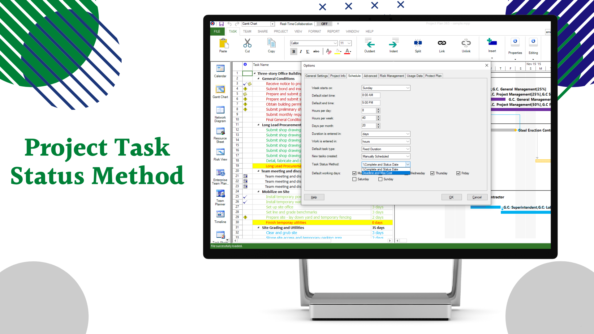Click the OK button to confirm
The height and width of the screenshot is (334, 594).
click(x=451, y=197)
